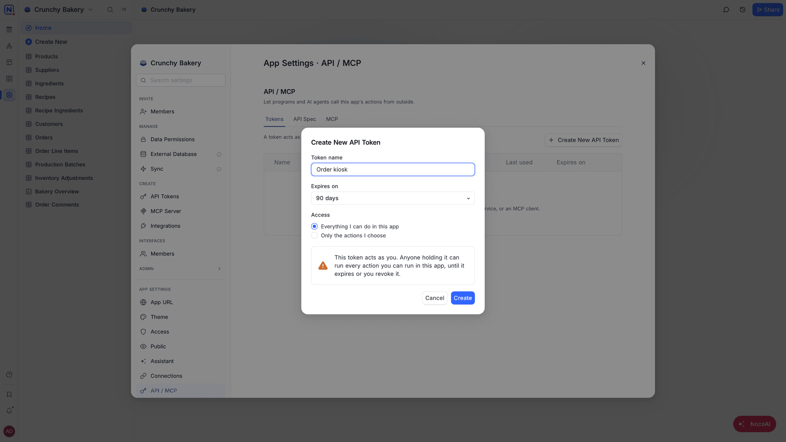Image resolution: width=786 pixels, height=442 pixels.
Task: Open the Products table
Action: click(x=76, y=56)
